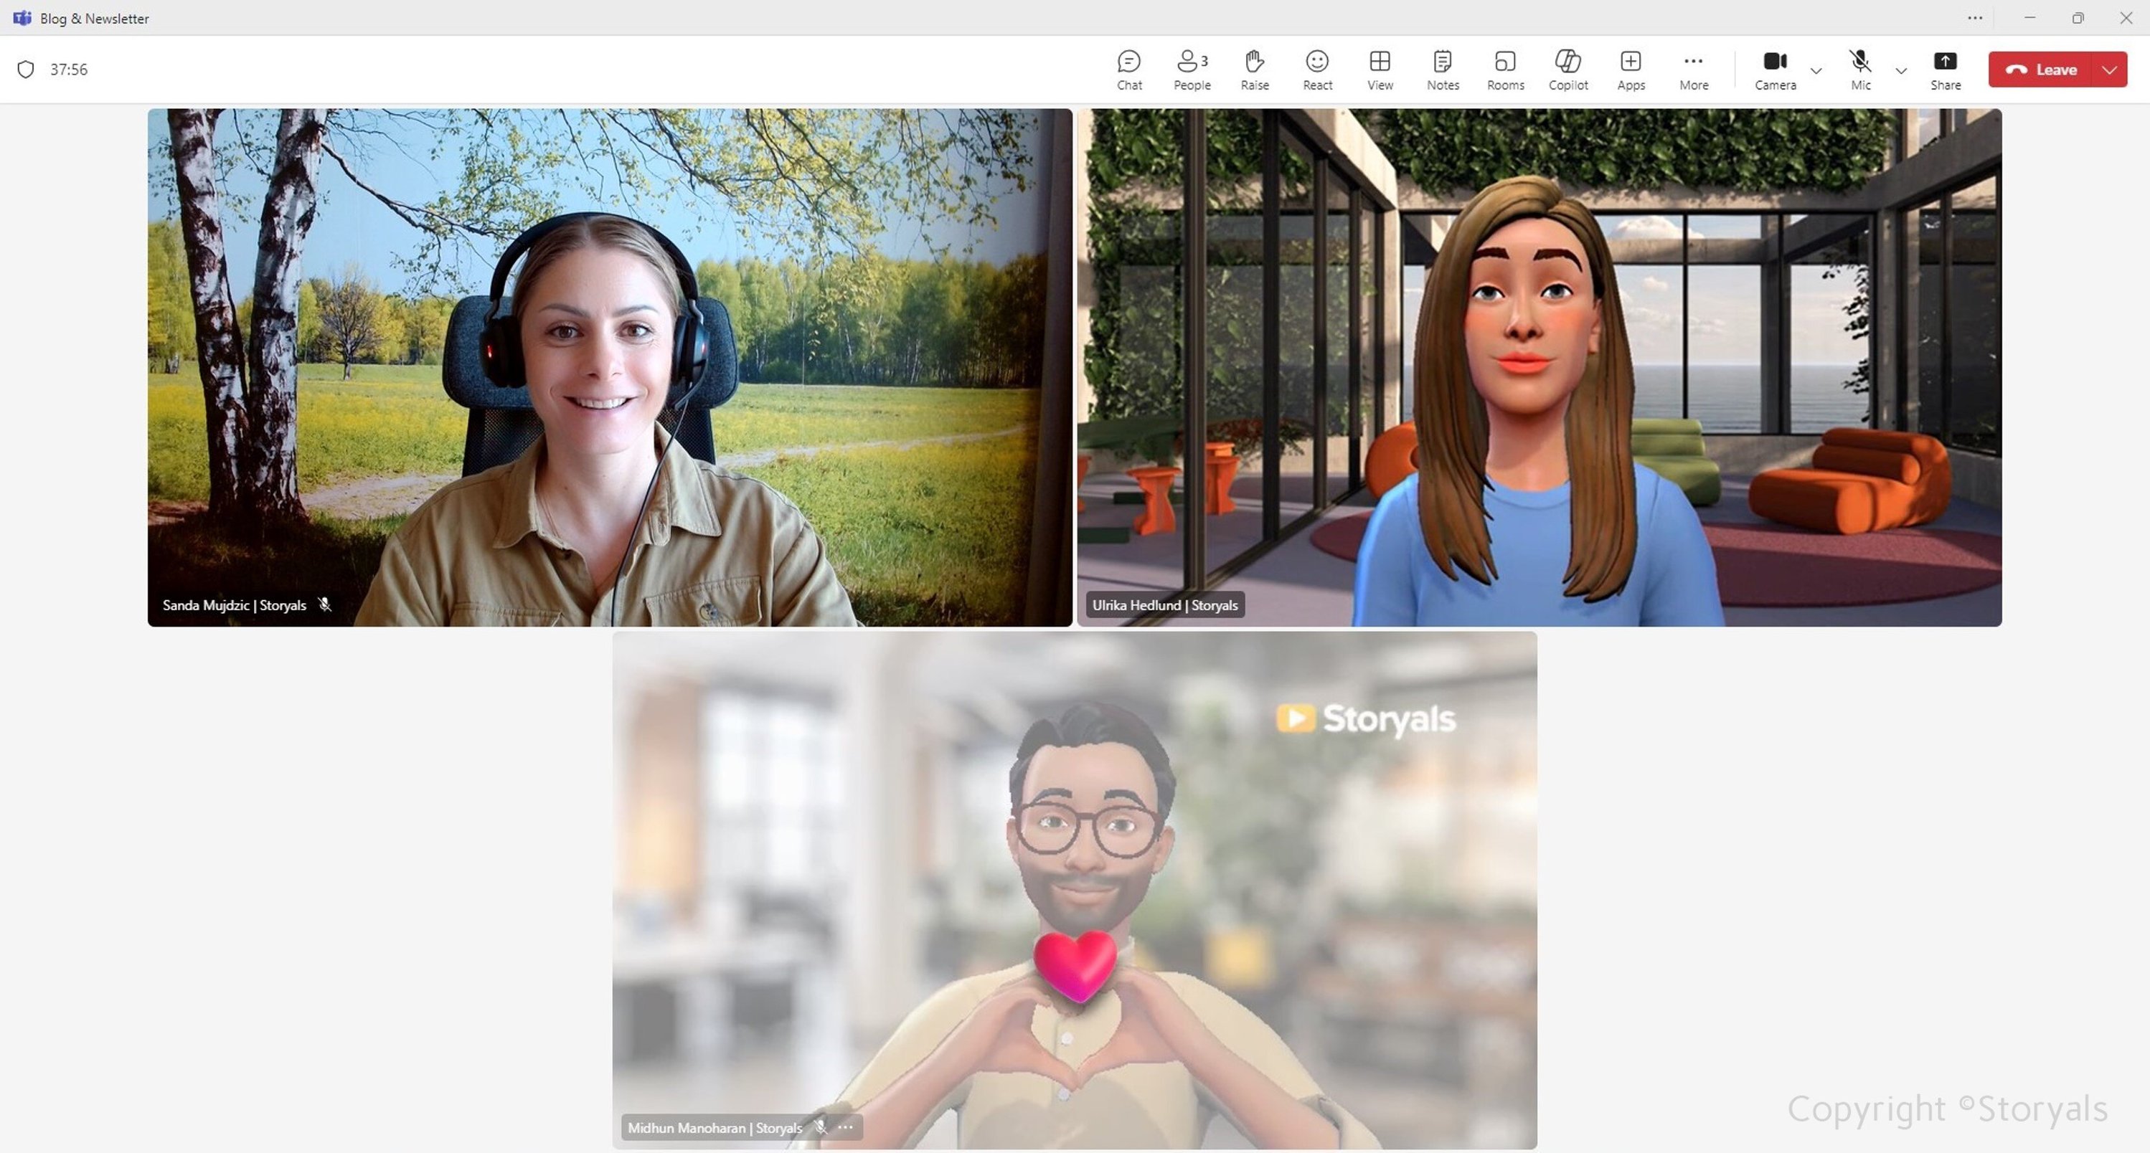The height and width of the screenshot is (1153, 2150).
Task: Open more options on Midhun Manoharan's tile
Action: [844, 1126]
